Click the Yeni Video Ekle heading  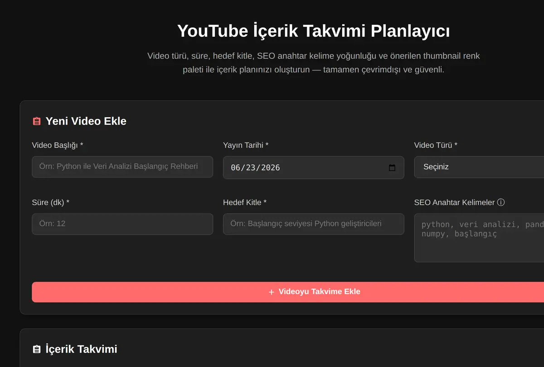coord(86,121)
